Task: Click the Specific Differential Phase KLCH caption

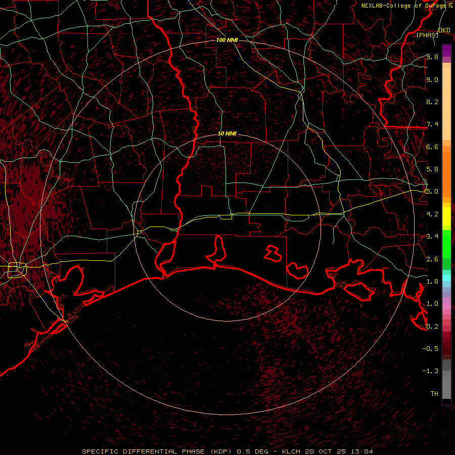Action: tap(227, 451)
